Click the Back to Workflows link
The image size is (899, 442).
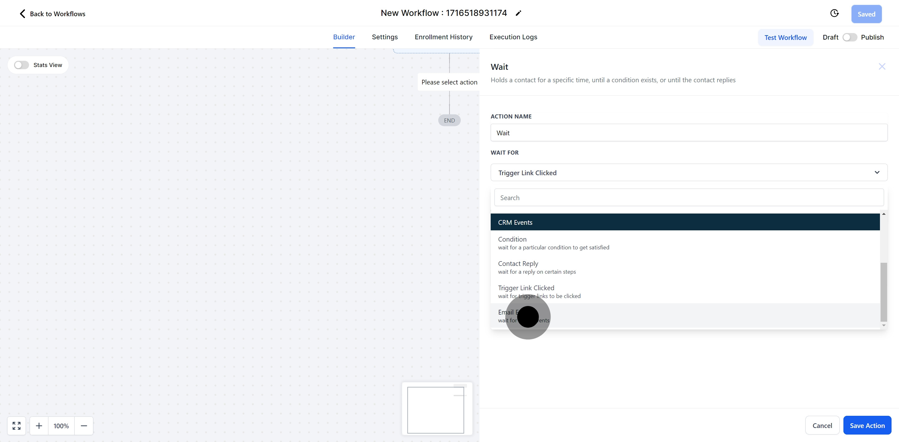[x=57, y=14]
